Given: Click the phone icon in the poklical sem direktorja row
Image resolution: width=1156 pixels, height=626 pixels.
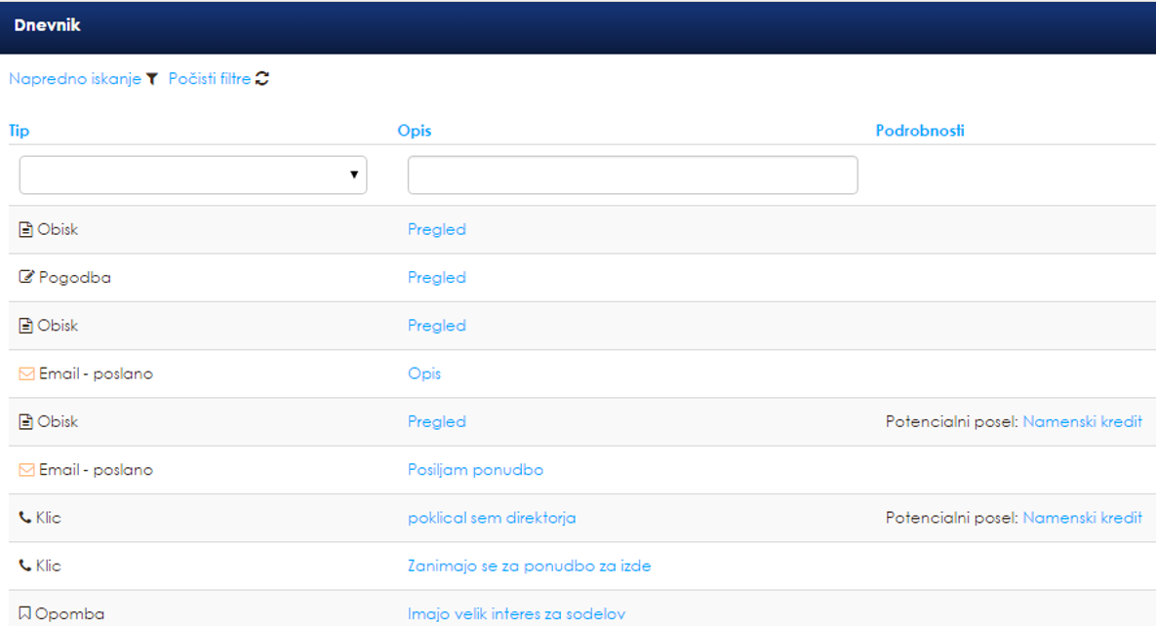Looking at the screenshot, I should pos(25,518).
